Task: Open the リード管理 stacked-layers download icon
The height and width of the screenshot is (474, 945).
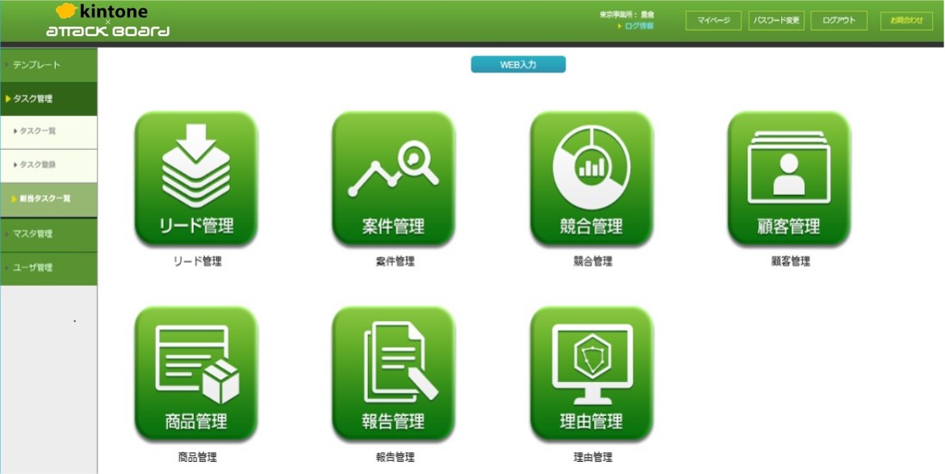Action: [196, 178]
